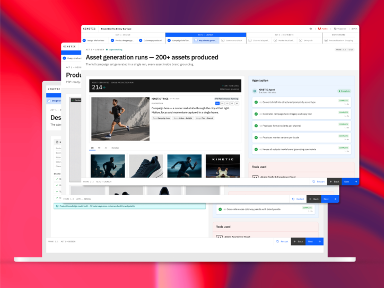384x288 pixels.
Task: Click check icon for 'Produces market variants' action
Action: [256, 137]
